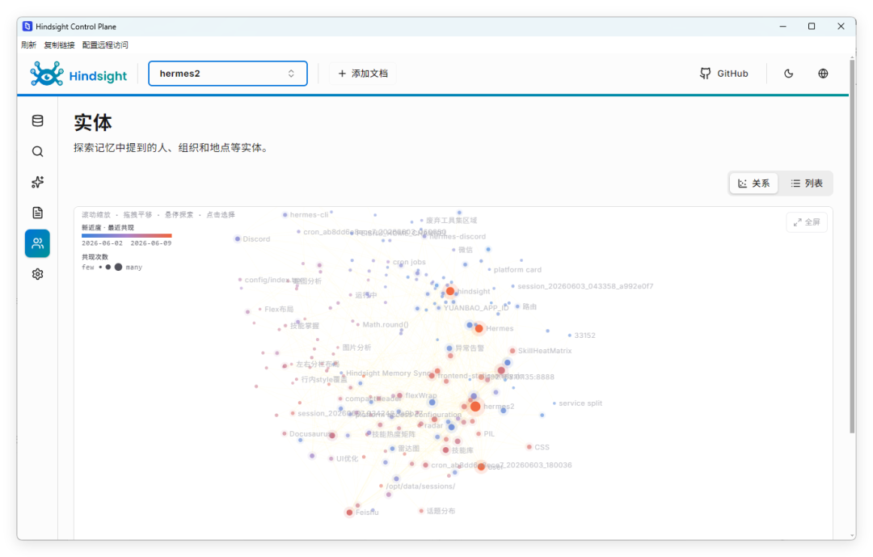Select the platform card node

click(x=489, y=269)
